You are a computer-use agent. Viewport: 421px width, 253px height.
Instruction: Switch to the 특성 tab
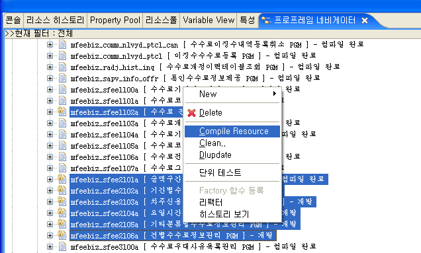click(248, 20)
